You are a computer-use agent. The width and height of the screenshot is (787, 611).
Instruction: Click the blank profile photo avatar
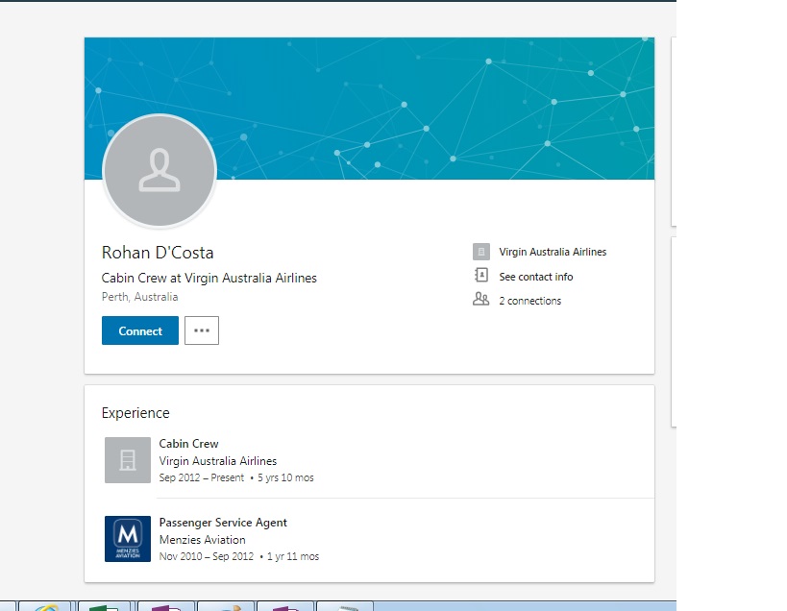[x=160, y=172]
